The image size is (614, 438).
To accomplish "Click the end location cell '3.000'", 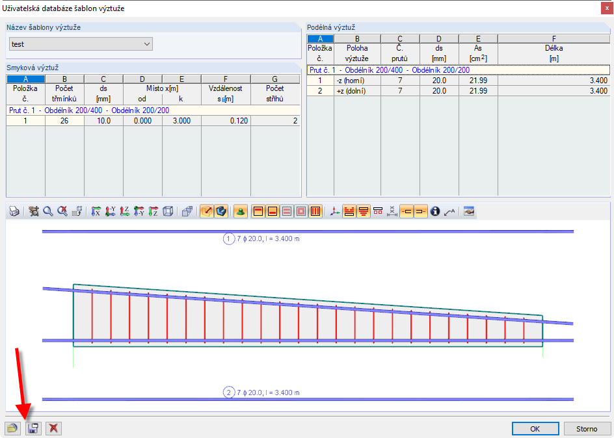I will [x=181, y=121].
